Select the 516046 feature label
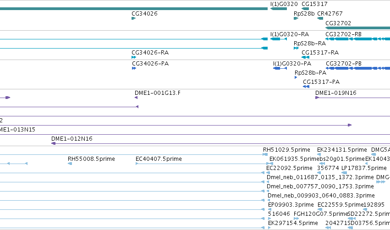 (x=279, y=214)
